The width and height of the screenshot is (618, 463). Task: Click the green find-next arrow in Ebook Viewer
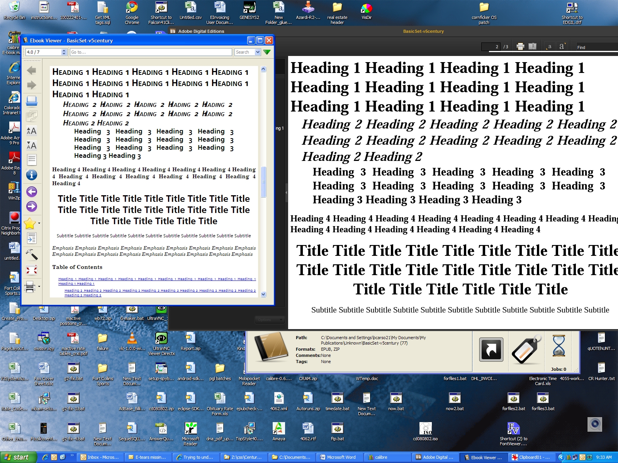tap(267, 52)
